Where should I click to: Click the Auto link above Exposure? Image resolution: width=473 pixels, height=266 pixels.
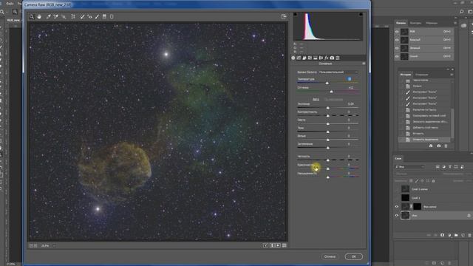(316, 99)
